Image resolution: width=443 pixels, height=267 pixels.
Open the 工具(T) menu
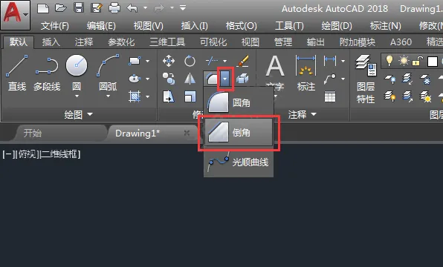289,26
